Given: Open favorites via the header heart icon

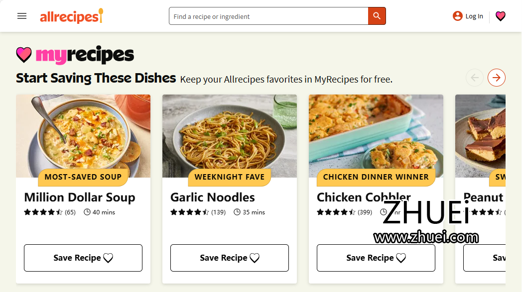Looking at the screenshot, I should 501,16.
